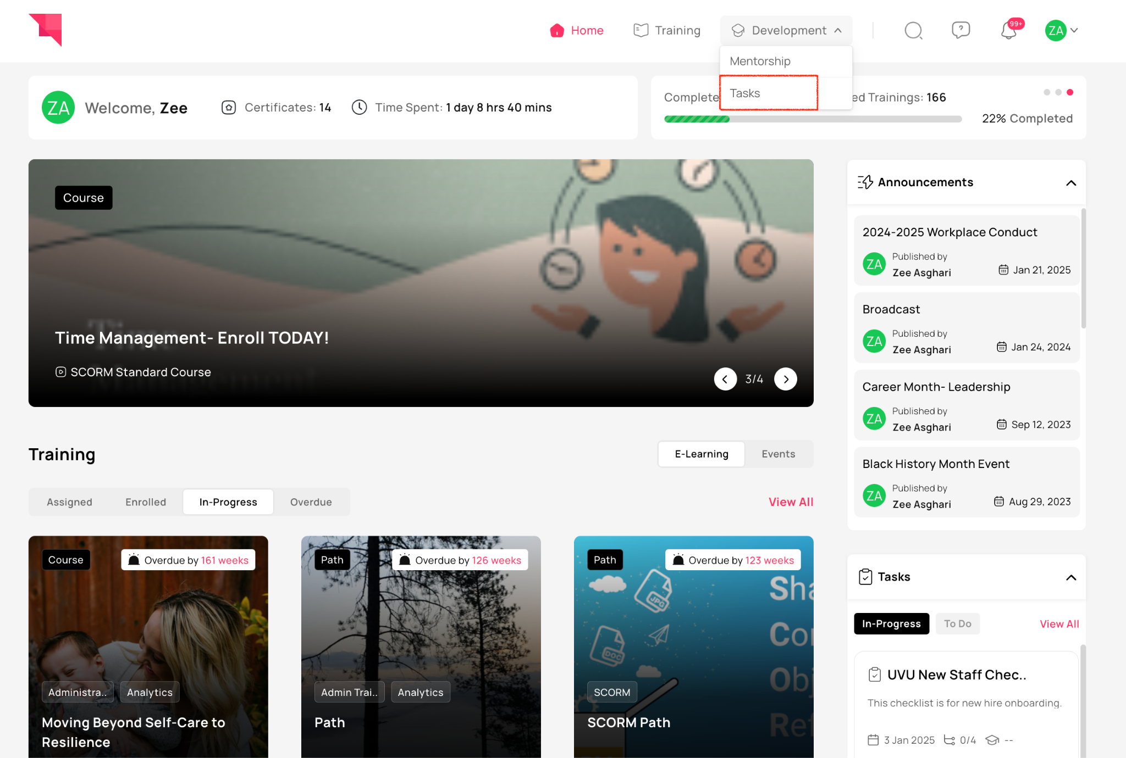The width and height of the screenshot is (1126, 758).
Task: Click View All in Tasks panel
Action: (x=1059, y=624)
